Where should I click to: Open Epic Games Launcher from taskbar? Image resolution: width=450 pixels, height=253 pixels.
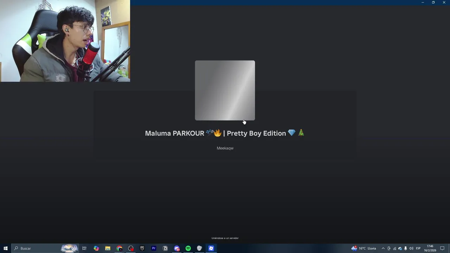tap(142, 248)
